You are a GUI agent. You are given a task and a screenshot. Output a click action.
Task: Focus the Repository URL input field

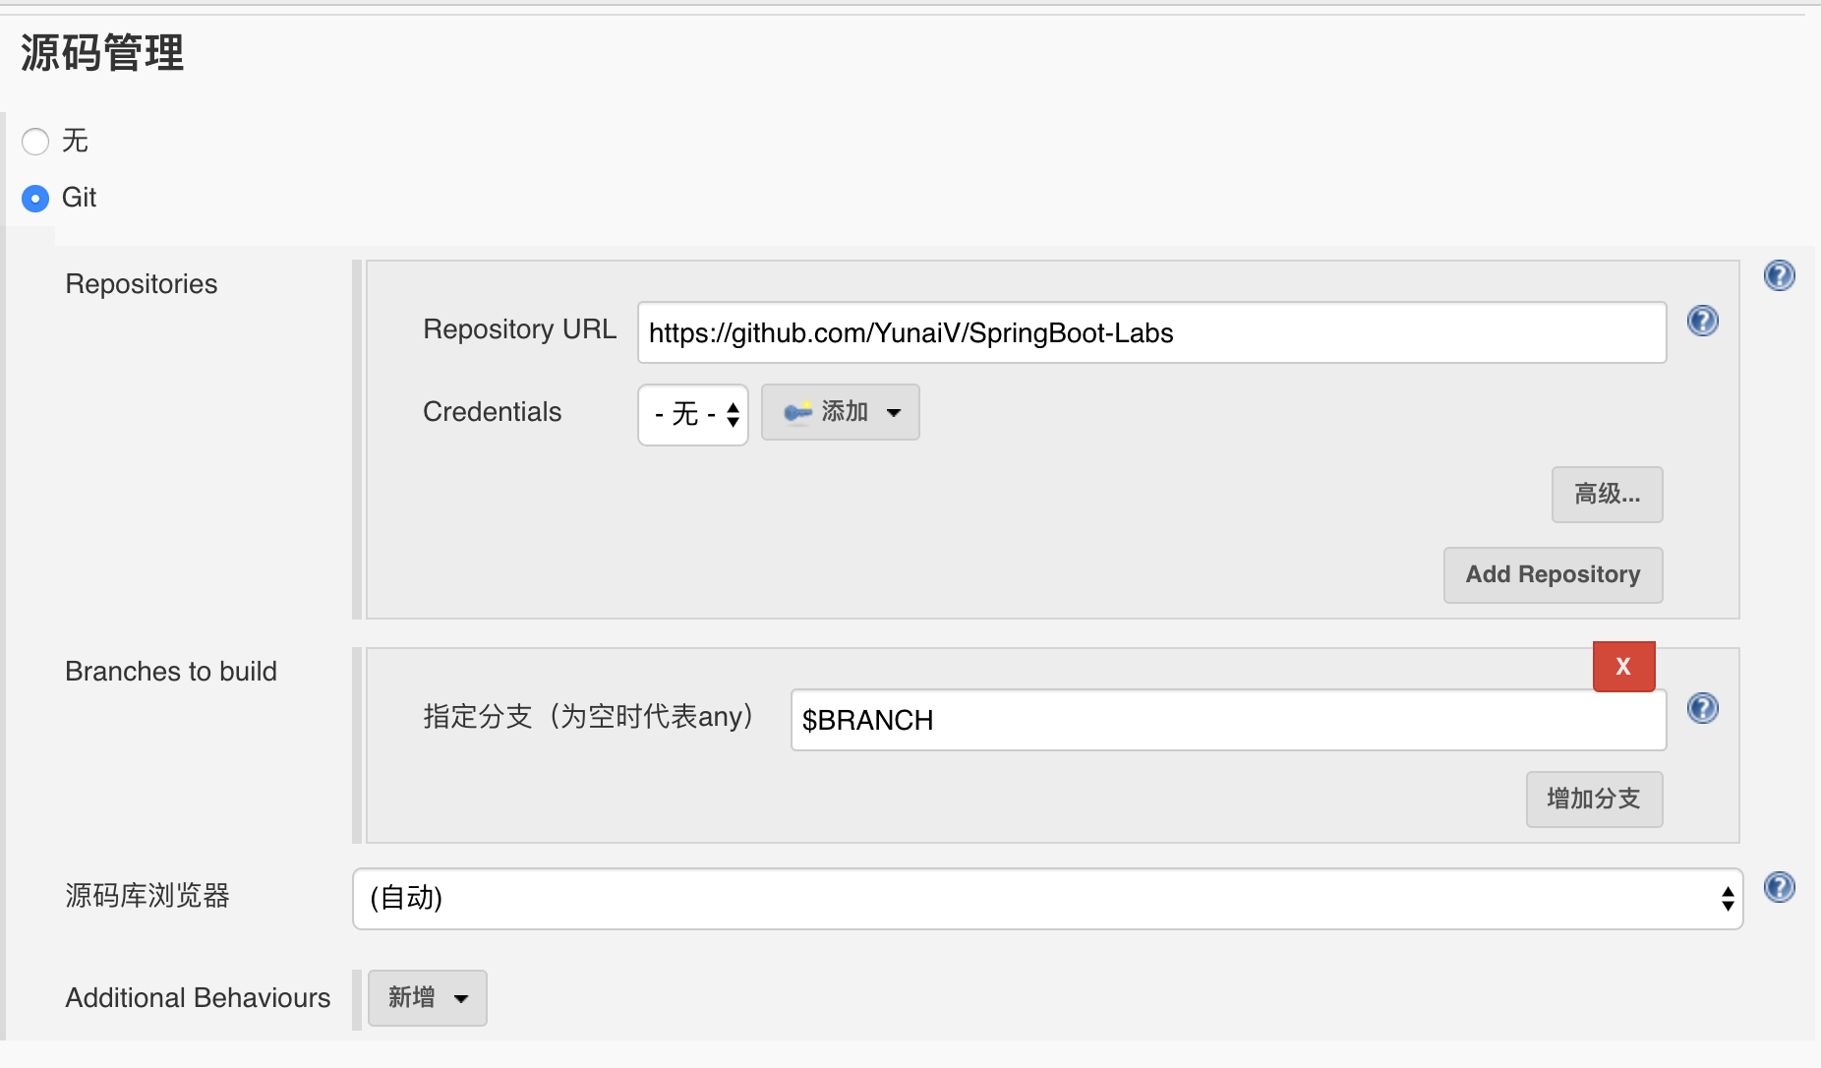[x=1151, y=332]
